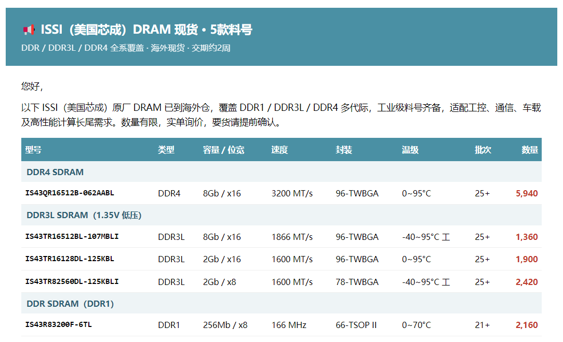This screenshot has width=563, height=342.
Task: Click the '256Mb / x8' capacity cell
Action: pos(225,325)
